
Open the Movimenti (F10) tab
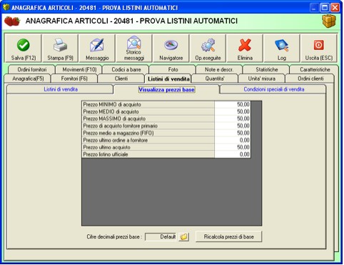(x=79, y=69)
